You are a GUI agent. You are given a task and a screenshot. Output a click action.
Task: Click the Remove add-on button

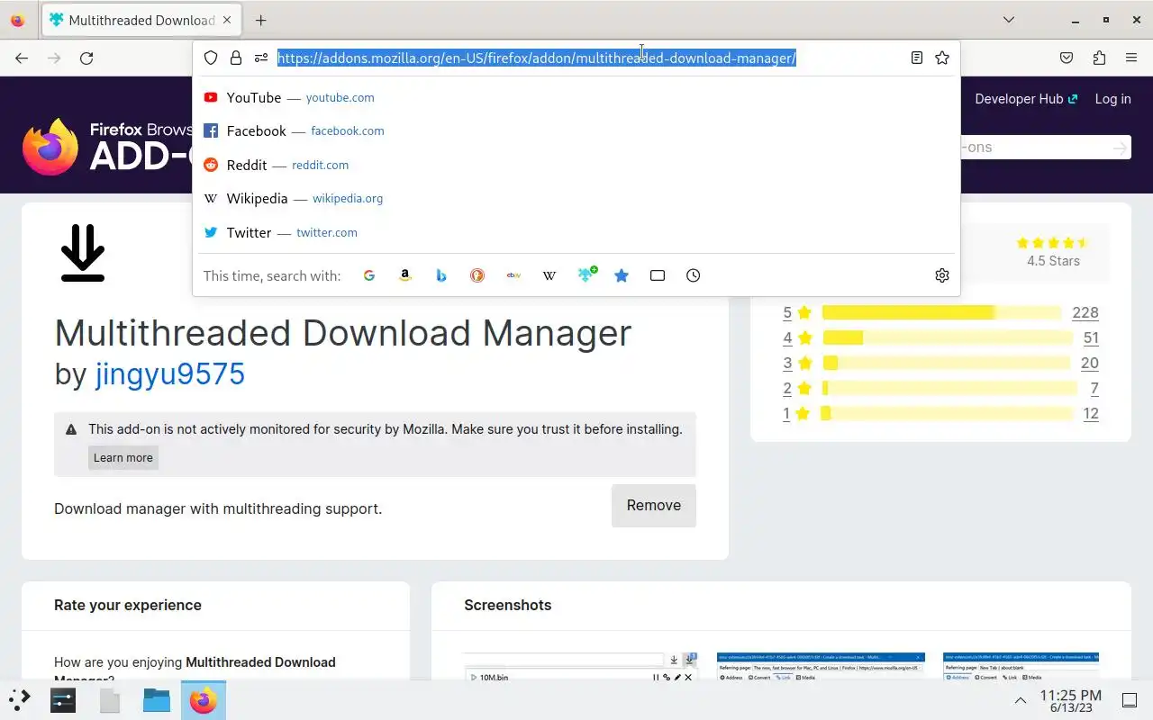[654, 506]
